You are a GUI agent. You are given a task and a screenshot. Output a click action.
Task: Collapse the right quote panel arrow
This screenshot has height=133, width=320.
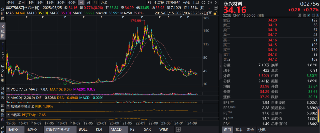click(220, 66)
